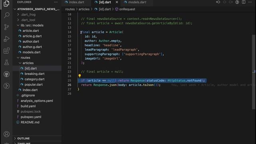Open pubspec.lock file
Viewport: 256px width, 144px height.
coord(37,112)
